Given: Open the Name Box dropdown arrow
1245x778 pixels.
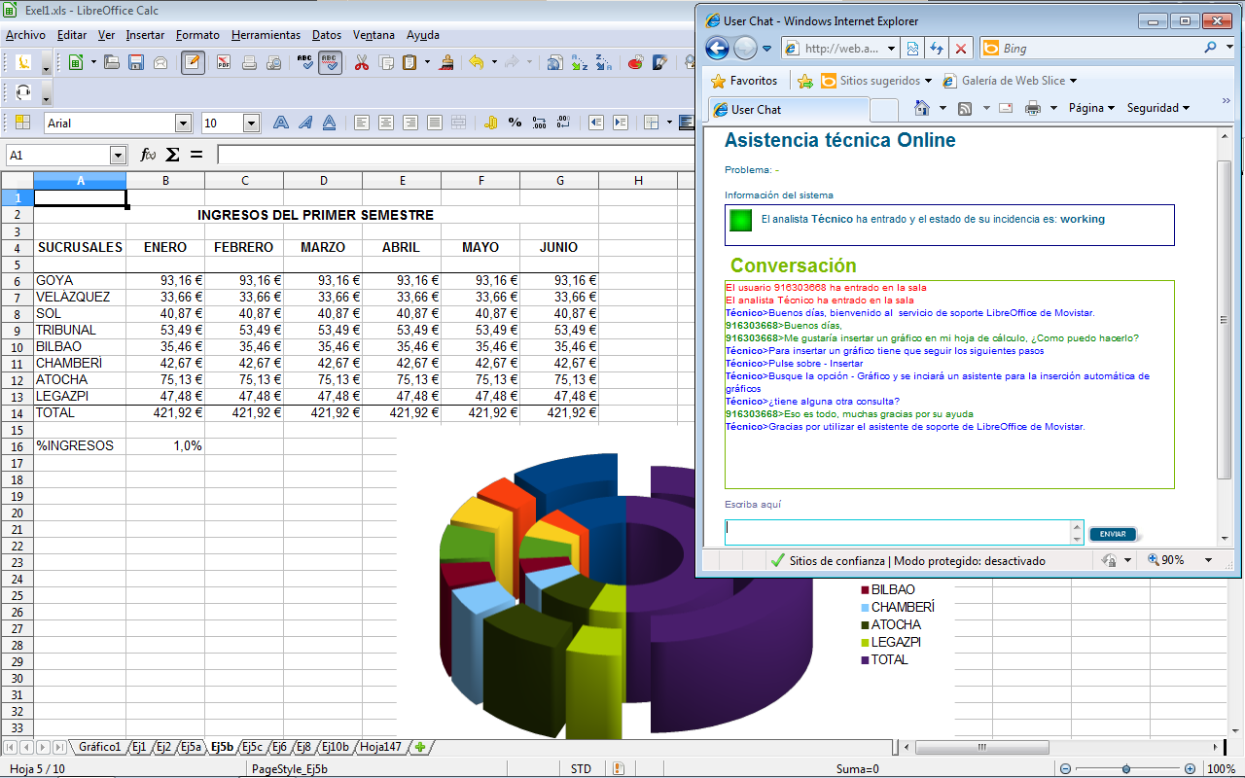Looking at the screenshot, I should coord(118,156).
